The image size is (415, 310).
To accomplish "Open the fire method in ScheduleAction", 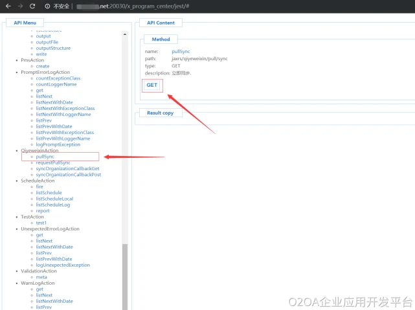I will [39, 186].
